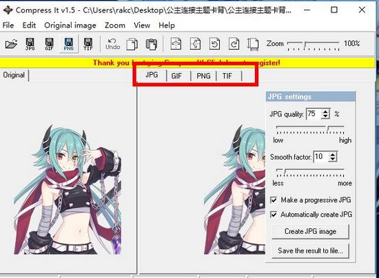379x278 pixels.
Task: Open the Zoom menu
Action: tap(115, 25)
